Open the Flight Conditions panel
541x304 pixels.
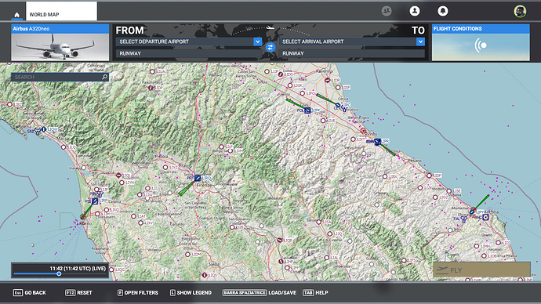click(481, 42)
